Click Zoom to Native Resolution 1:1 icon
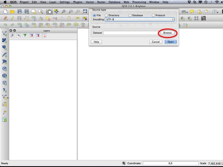 tap(78, 11)
